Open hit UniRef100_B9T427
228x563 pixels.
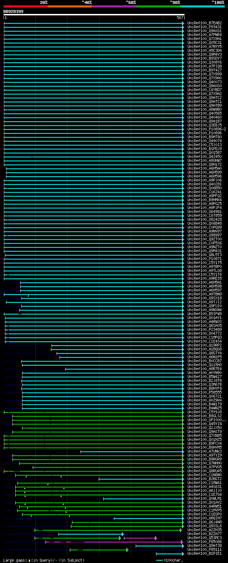[x=204, y=70]
